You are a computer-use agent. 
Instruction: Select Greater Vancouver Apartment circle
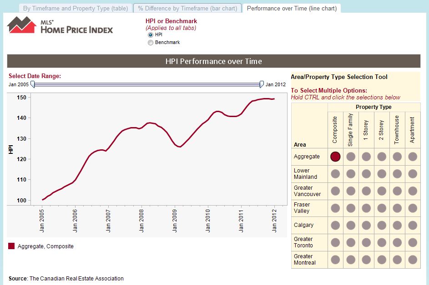coord(413,191)
